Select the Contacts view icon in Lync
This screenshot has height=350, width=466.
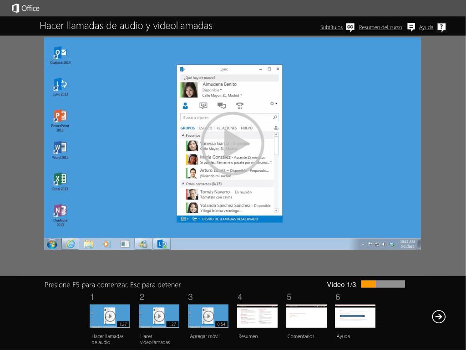click(186, 105)
